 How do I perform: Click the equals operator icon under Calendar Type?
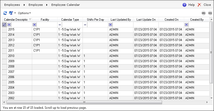click(x=60, y=25)
